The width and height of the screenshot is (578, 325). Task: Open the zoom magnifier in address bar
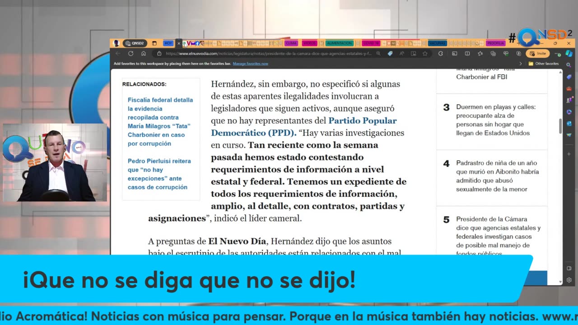378,53
